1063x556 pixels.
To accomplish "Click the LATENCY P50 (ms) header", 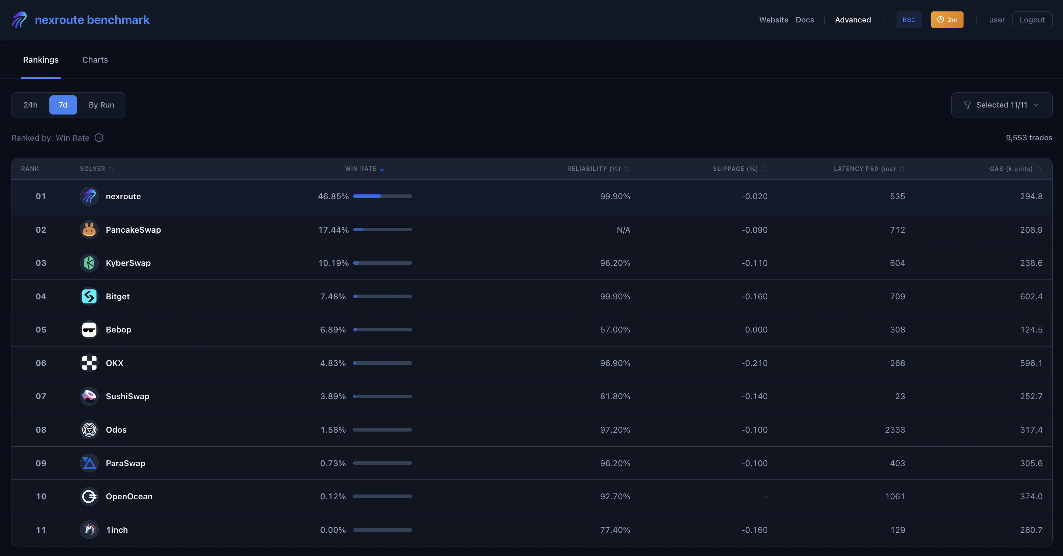I will [864, 169].
